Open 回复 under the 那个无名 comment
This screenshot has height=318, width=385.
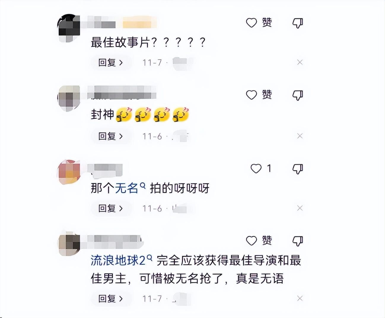[111, 209]
